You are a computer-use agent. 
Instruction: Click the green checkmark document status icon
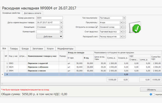(135, 27)
